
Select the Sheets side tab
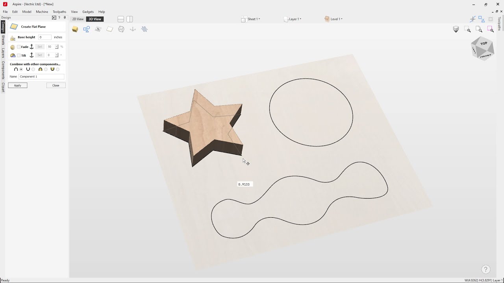3,40
